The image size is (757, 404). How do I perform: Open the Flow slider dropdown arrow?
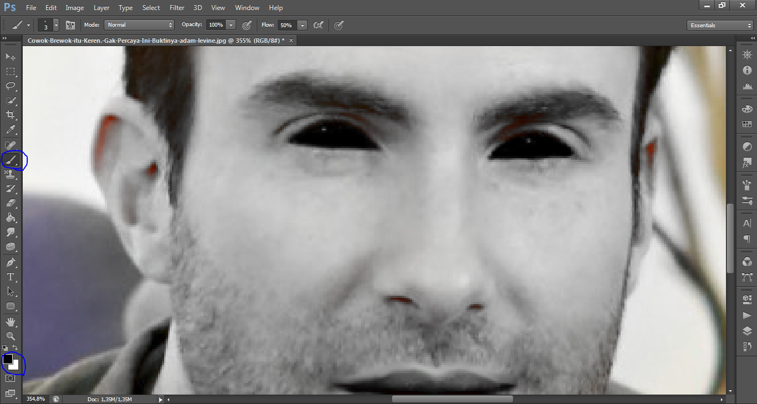coord(302,25)
